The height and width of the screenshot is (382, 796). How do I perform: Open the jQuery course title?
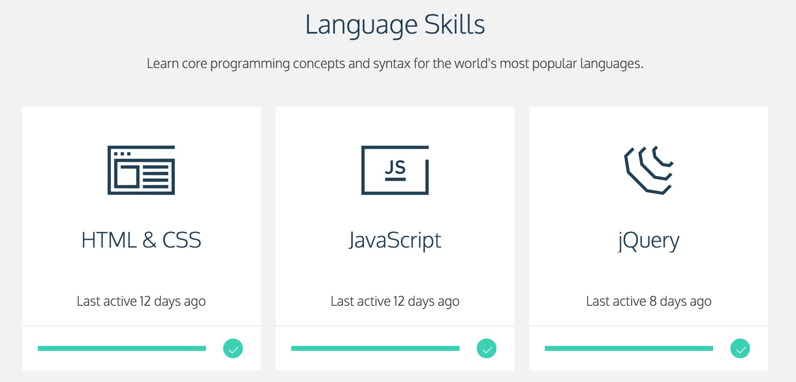click(648, 241)
